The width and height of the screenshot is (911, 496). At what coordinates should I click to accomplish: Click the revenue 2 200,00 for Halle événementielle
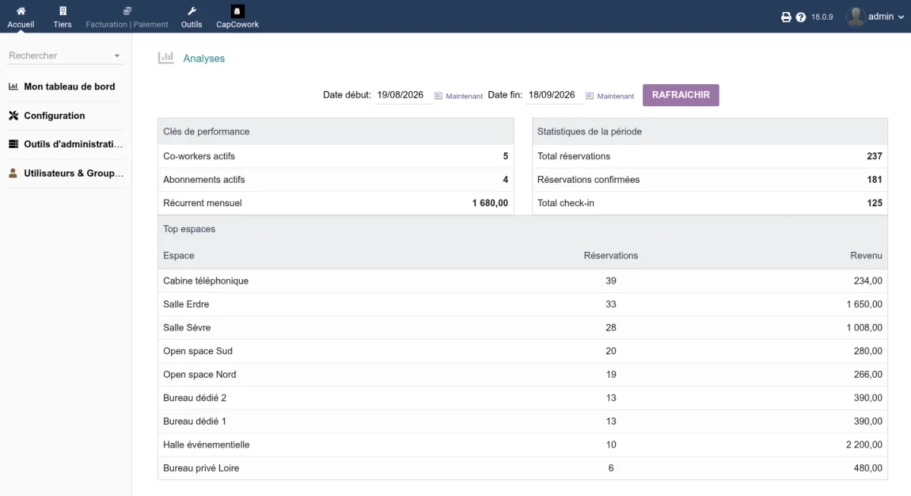pos(864,445)
